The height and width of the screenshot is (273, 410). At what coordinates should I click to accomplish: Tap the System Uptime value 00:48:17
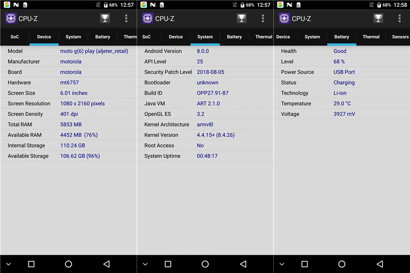pos(207,156)
